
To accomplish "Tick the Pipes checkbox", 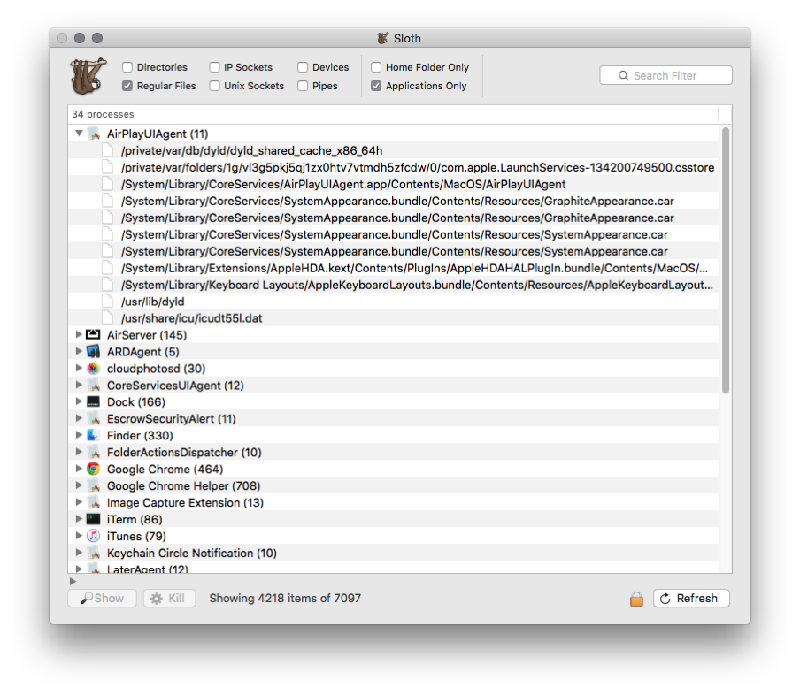I will (303, 86).
